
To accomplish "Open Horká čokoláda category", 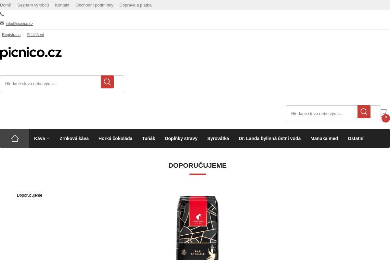I will pyautogui.click(x=115, y=138).
